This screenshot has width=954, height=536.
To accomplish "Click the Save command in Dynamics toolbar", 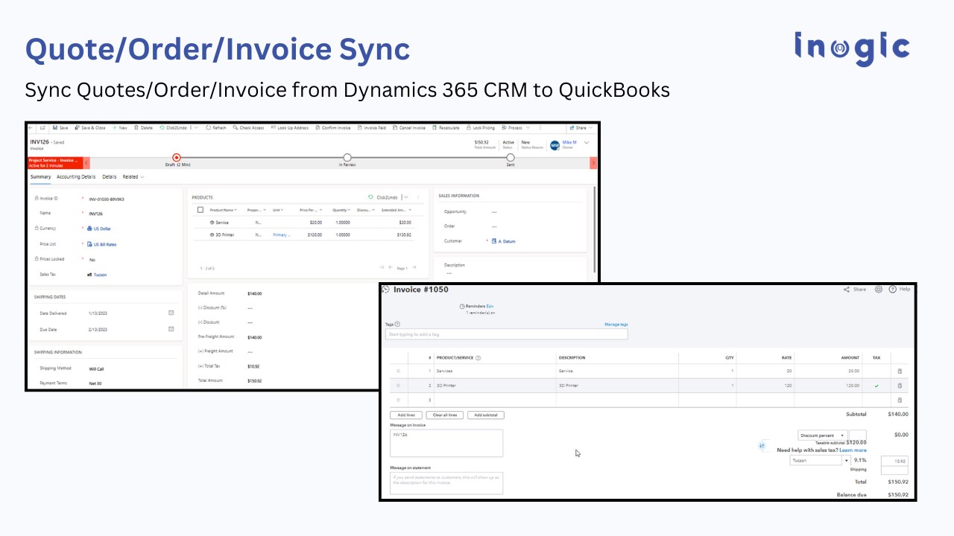I will click(x=60, y=127).
